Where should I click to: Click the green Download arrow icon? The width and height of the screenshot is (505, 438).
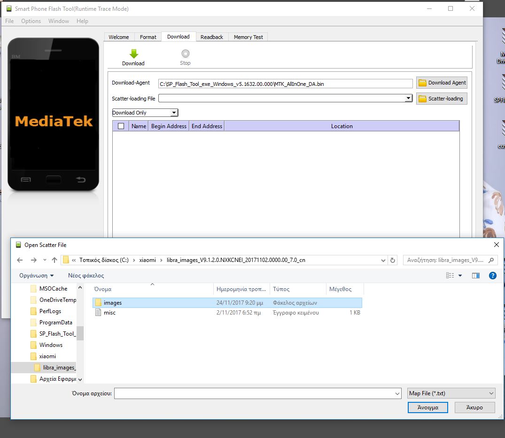133,54
